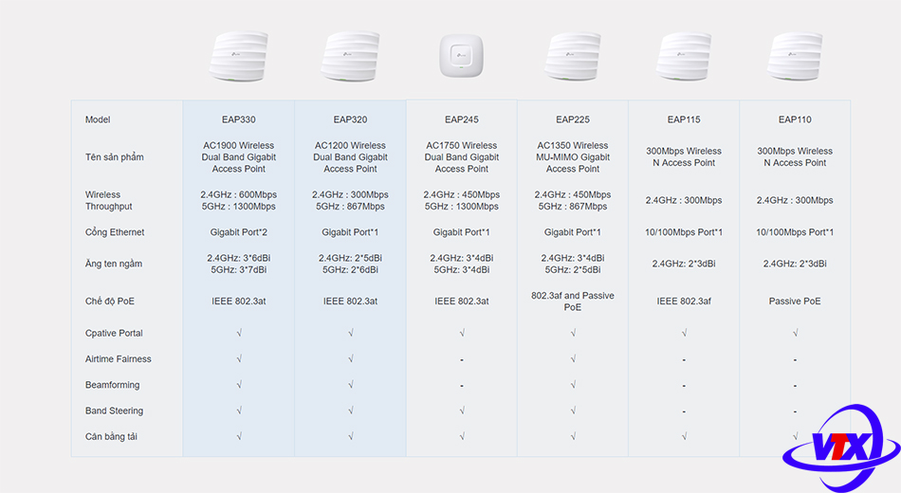Image resolution: width=901 pixels, height=493 pixels.
Task: Click EAP115 'IEEE 802.3af' PoE cell
Action: [684, 301]
